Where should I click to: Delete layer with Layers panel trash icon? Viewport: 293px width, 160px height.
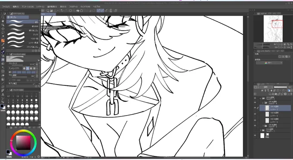pos(291,94)
